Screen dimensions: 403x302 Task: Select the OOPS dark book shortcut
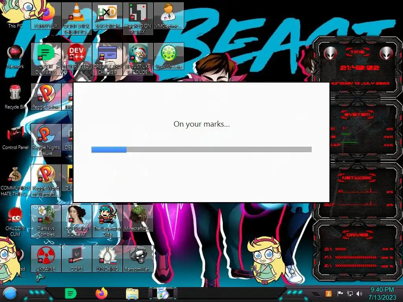point(77,259)
